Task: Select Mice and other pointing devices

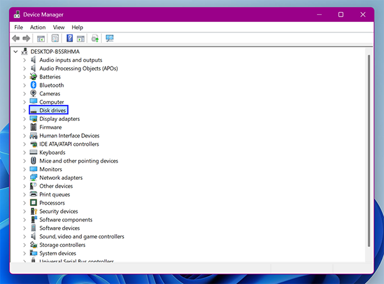Action: [79, 161]
